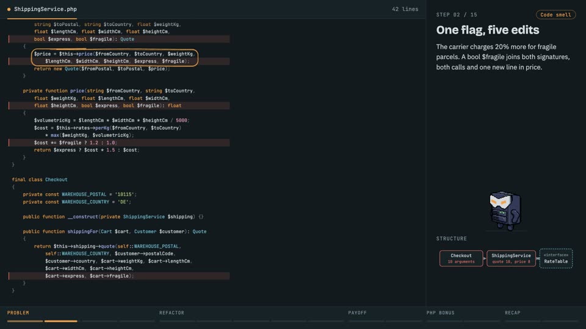Go to the PAYOFF section

(357, 313)
